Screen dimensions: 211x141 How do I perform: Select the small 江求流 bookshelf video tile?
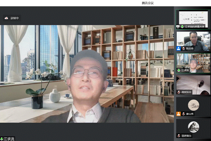click(193, 63)
